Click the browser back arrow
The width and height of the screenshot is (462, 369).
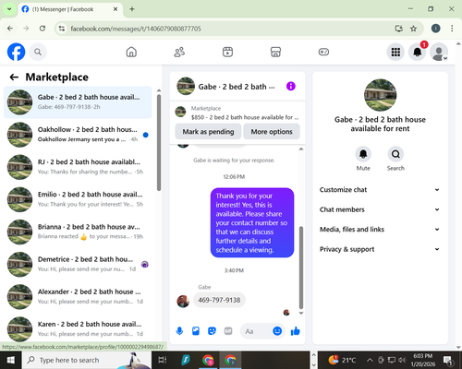pyautogui.click(x=10, y=29)
